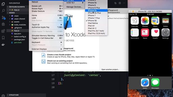The width and height of the screenshot is (173, 97).
Task: Select the checked iPhone SE device
Action: (x=96, y=20)
